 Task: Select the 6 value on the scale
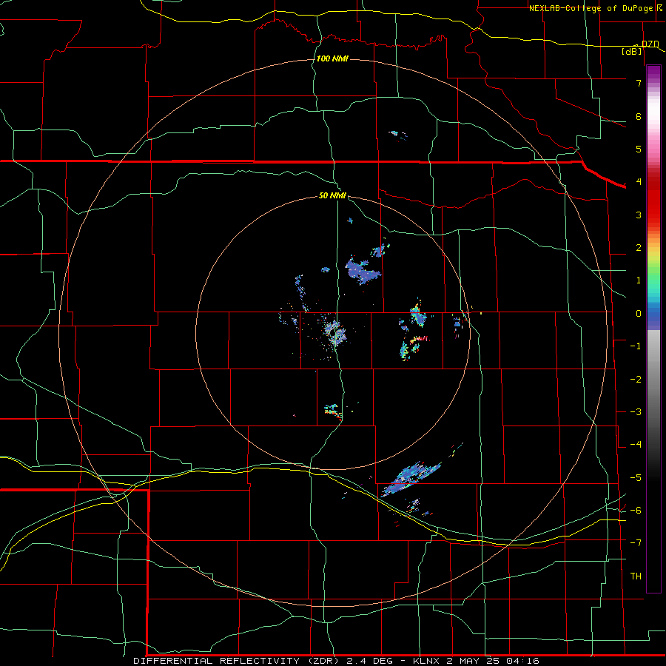(639, 116)
